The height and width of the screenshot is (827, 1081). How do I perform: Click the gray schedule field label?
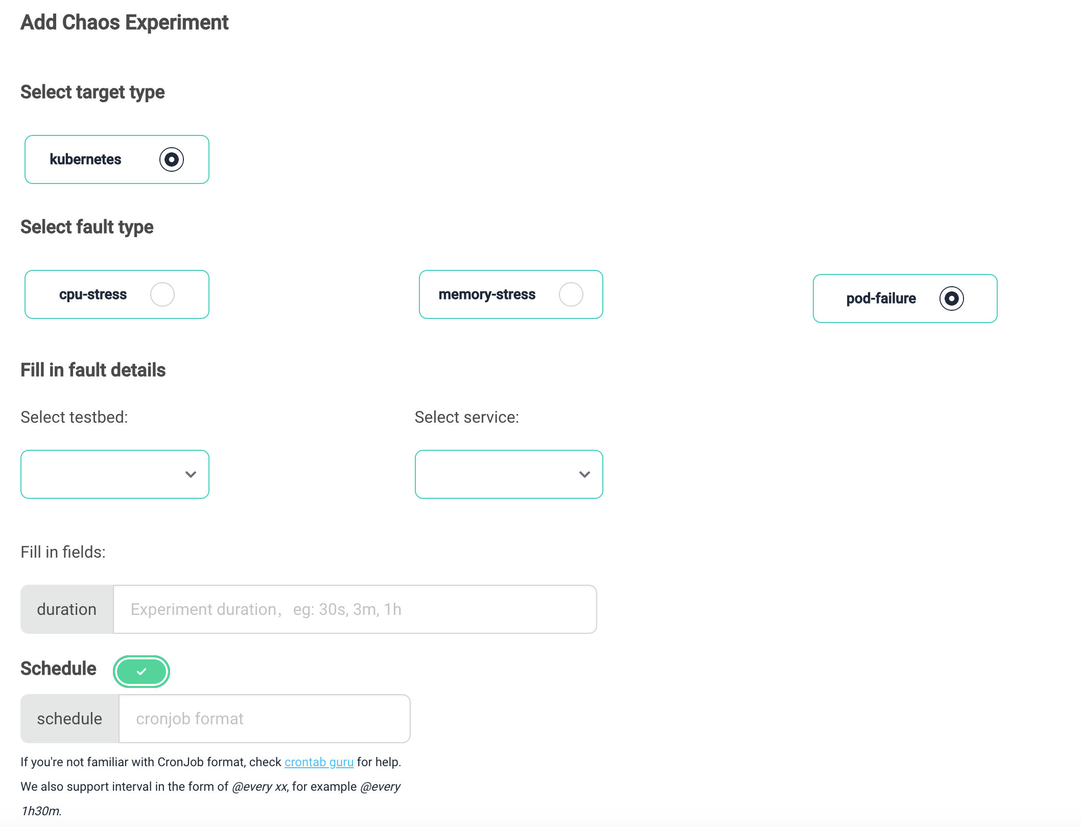point(69,719)
